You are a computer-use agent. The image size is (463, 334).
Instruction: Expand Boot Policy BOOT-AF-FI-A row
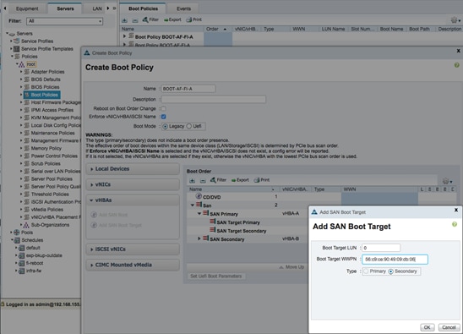[124, 36]
